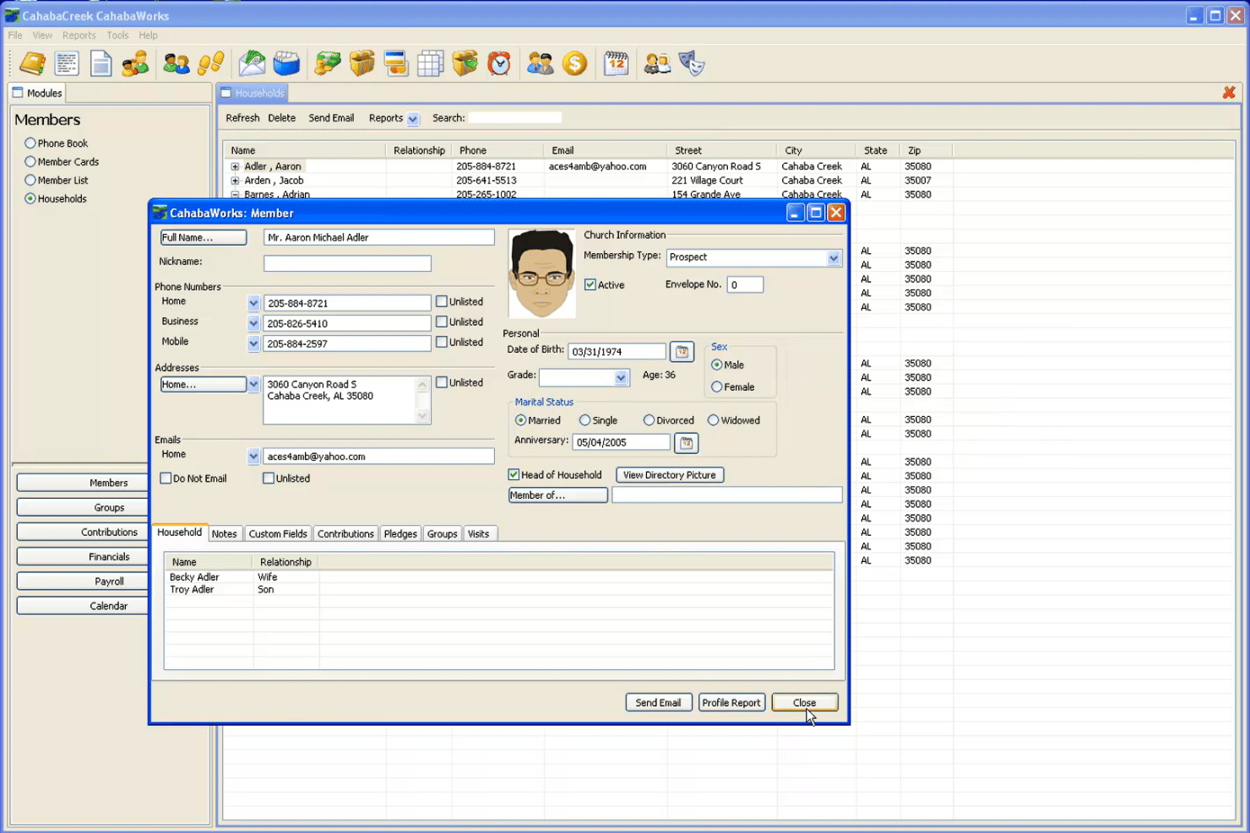Open the Date of Birth calendar picker
Screen dimensions: 1250x833
682,352
